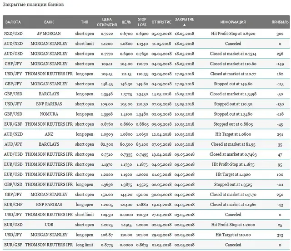
Task: Sort by the ЦЕЛЬ column header
Action: tap(126, 22)
